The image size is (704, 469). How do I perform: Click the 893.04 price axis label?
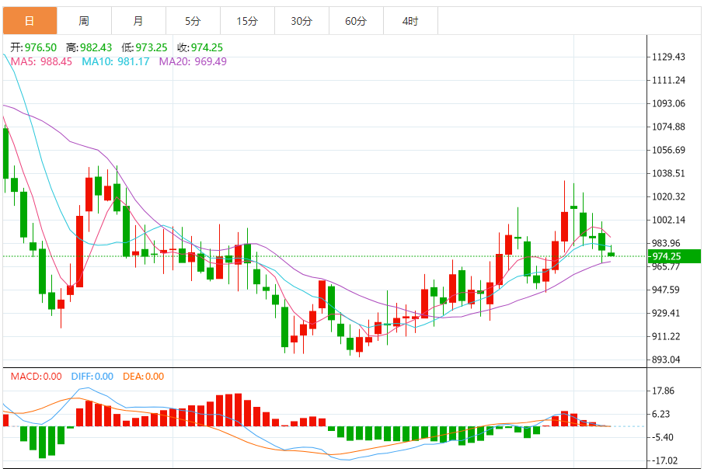coord(666,360)
